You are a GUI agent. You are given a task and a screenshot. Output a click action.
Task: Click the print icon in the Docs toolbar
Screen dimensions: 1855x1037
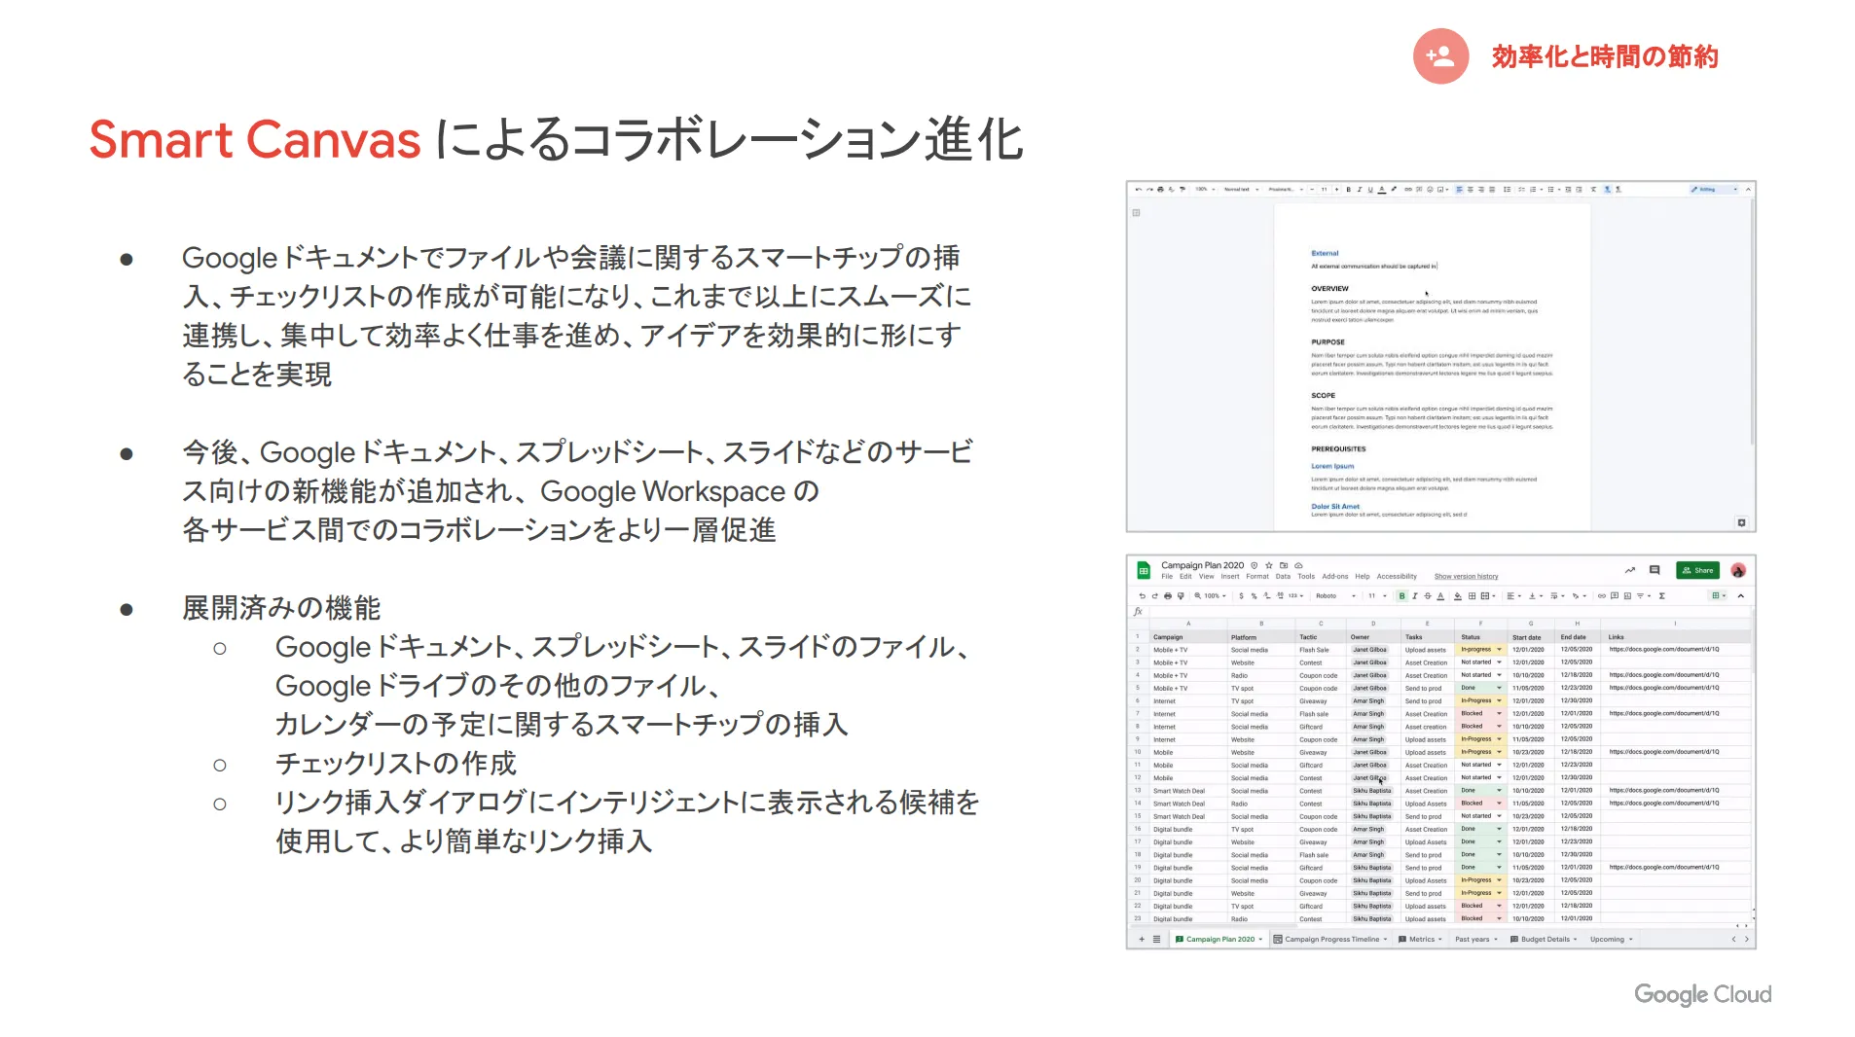click(1160, 190)
